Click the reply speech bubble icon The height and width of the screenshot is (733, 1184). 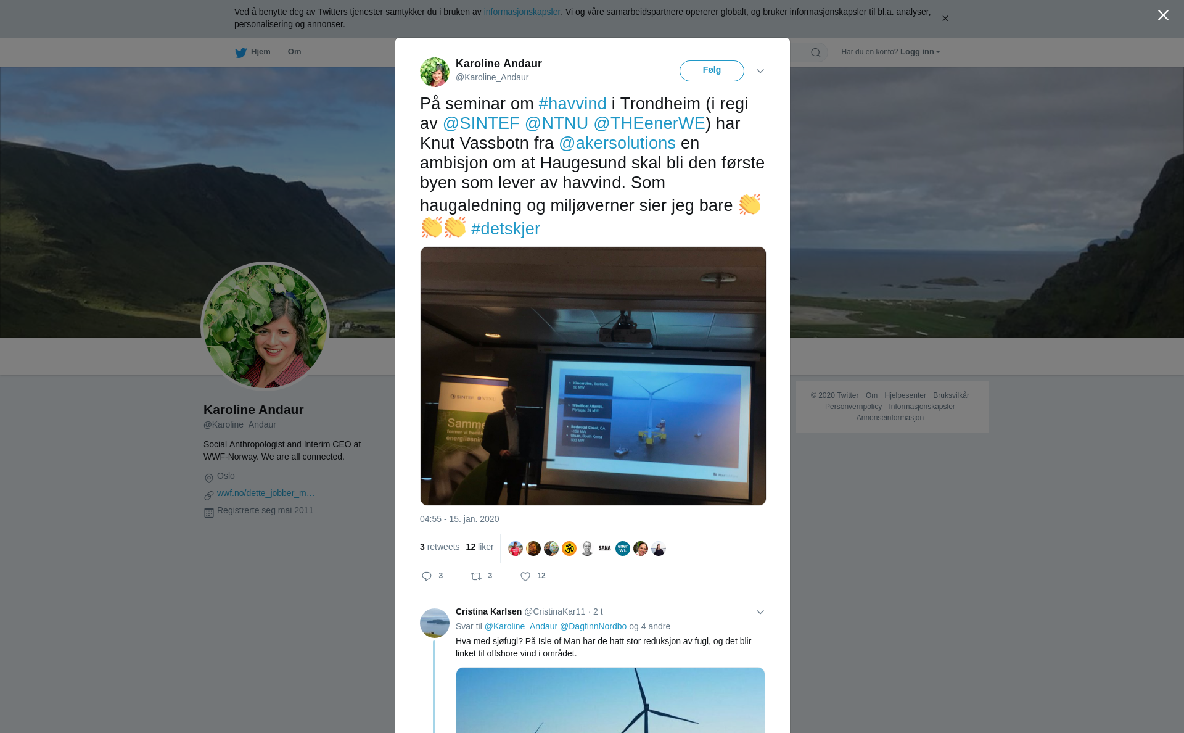[427, 576]
